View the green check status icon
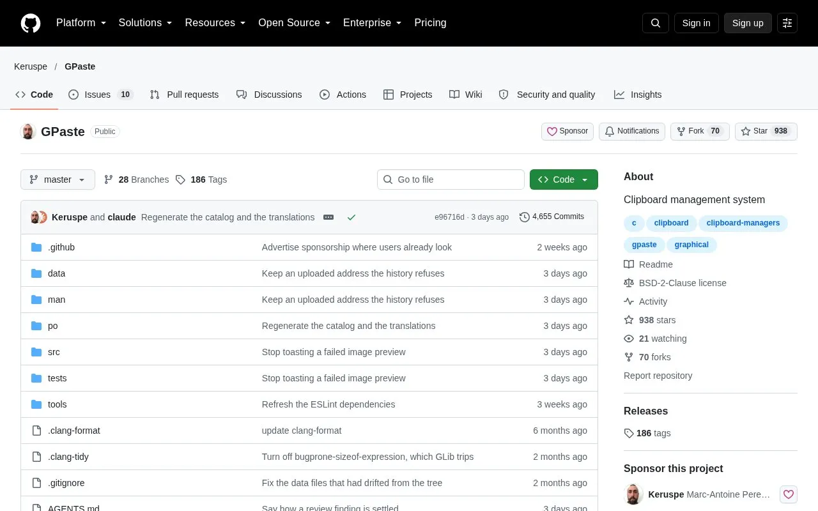 [x=351, y=217]
